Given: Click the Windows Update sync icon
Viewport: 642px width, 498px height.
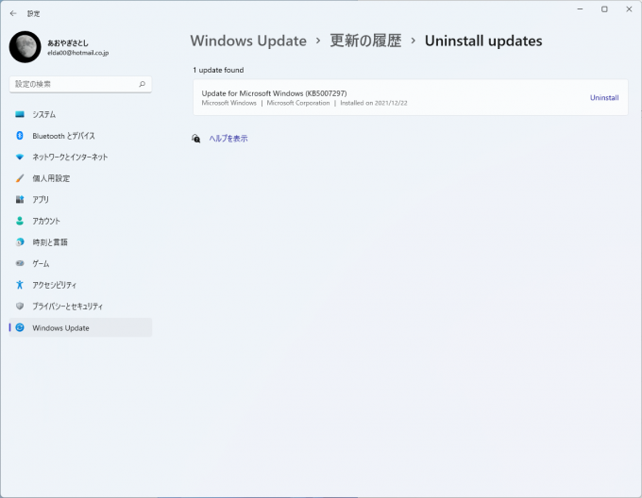Looking at the screenshot, I should (20, 327).
